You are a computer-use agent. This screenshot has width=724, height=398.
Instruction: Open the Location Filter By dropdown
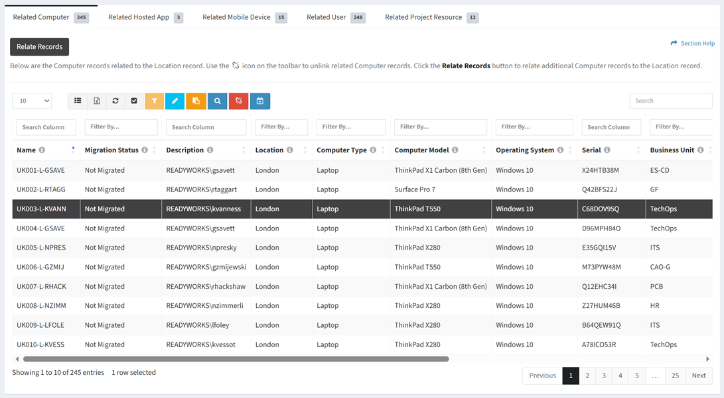point(281,127)
